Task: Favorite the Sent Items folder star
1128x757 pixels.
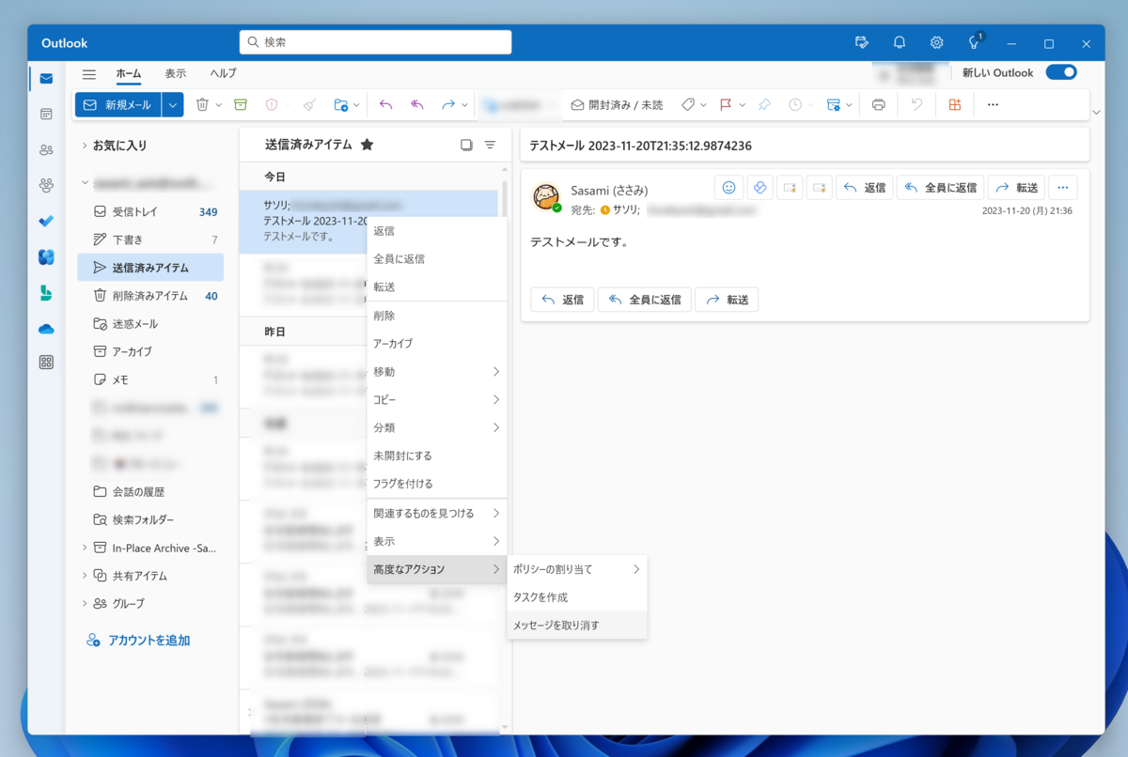Action: [367, 145]
